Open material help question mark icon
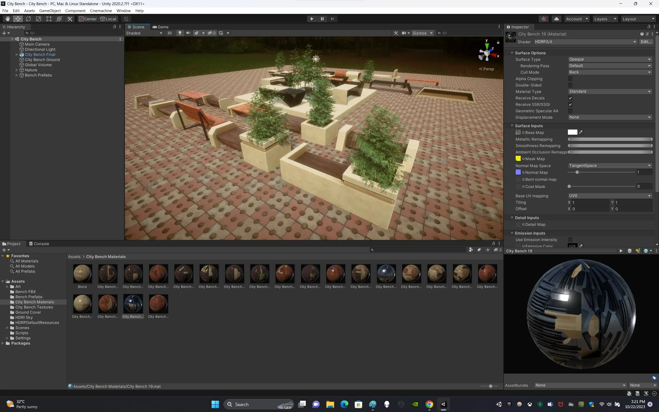 [642, 34]
